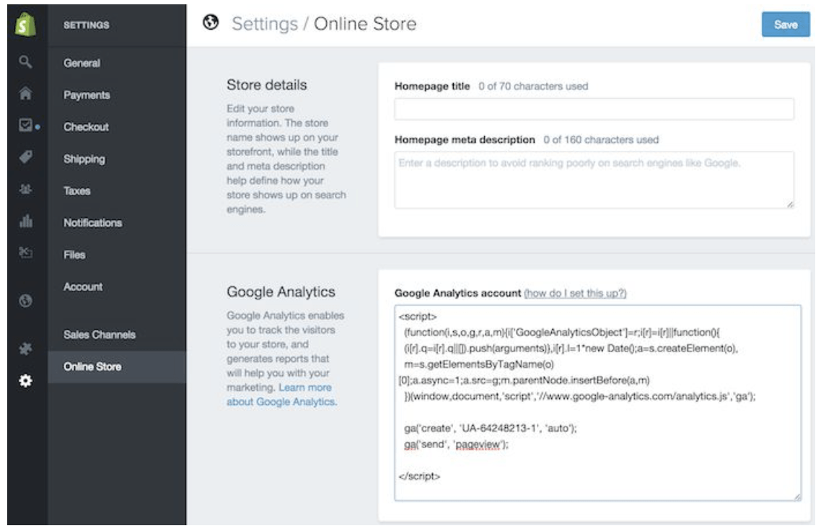Viewport: 821px width, 531px height.
Task: Go to Checkout settings
Action: point(86,127)
